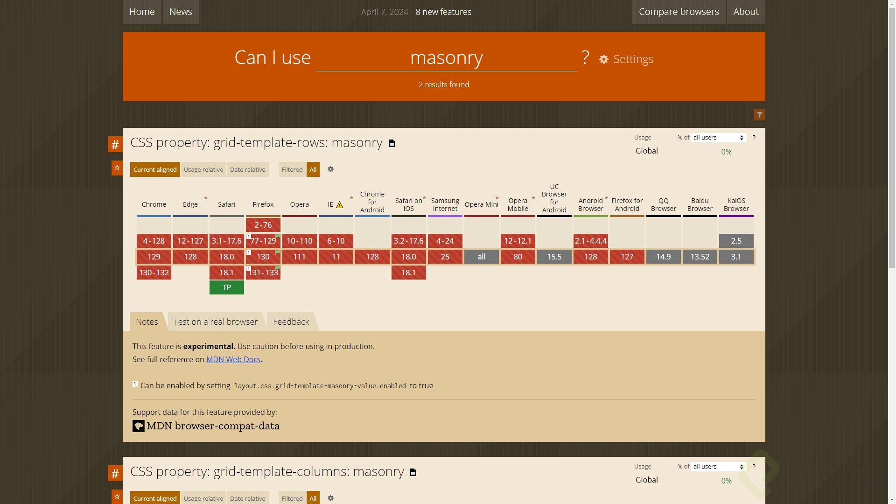Open the Settings gear in search header
The width and height of the screenshot is (896, 504).
604,59
